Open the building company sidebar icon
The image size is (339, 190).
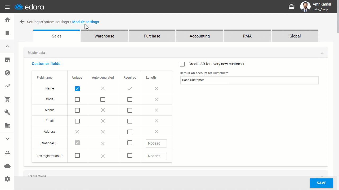7,126
